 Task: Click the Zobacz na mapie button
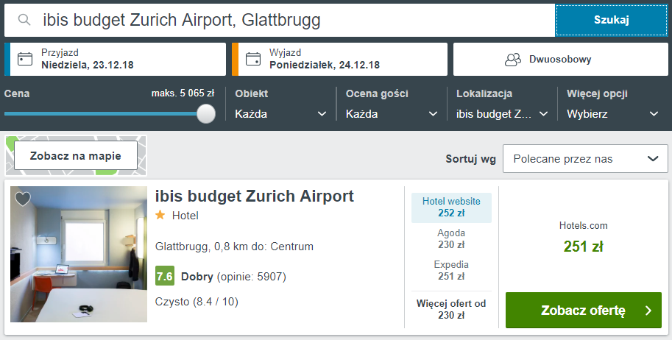click(x=77, y=156)
